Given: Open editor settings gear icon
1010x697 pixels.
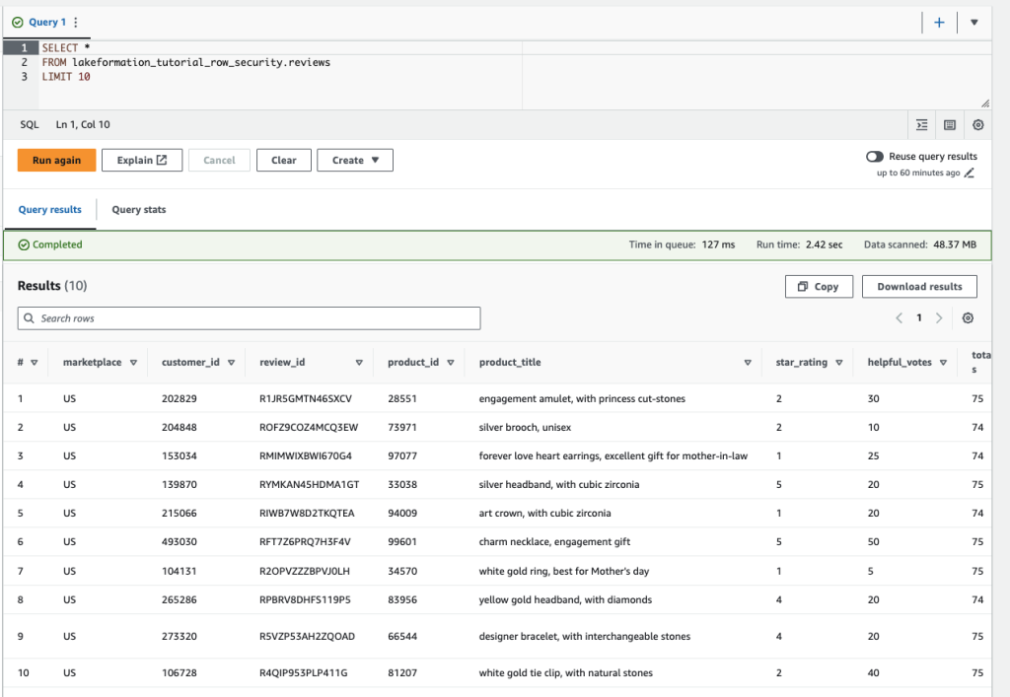Looking at the screenshot, I should point(977,125).
